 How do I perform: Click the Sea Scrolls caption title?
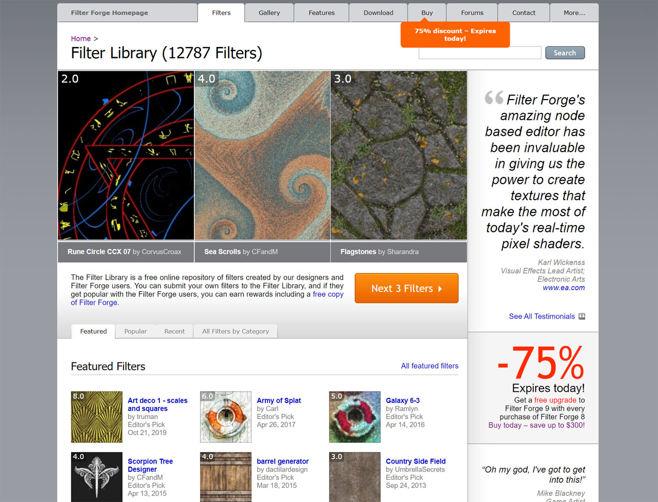coord(222,252)
